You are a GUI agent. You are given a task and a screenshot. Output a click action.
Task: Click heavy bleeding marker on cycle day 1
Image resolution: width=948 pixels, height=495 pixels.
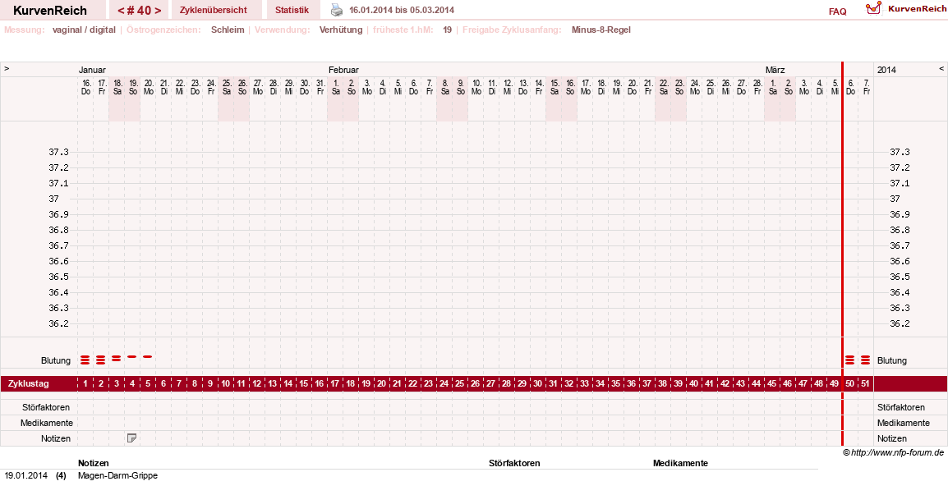pos(85,360)
